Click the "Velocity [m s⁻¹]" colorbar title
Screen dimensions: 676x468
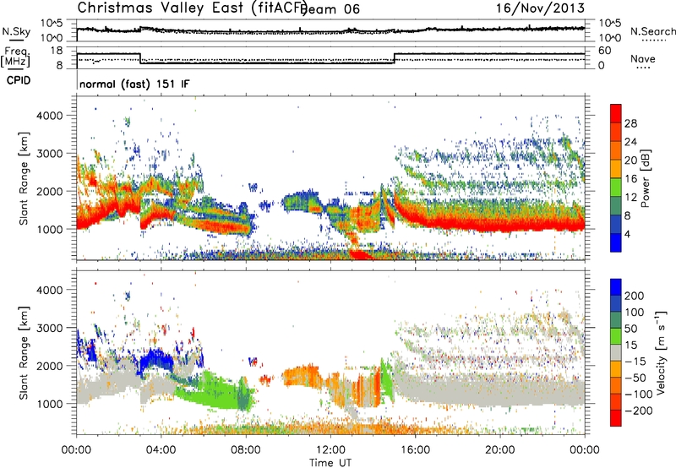pyautogui.click(x=661, y=352)
